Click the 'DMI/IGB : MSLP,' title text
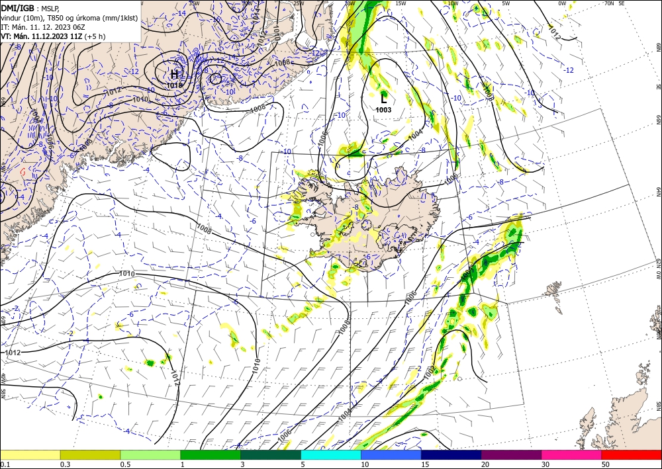 tap(31, 8)
